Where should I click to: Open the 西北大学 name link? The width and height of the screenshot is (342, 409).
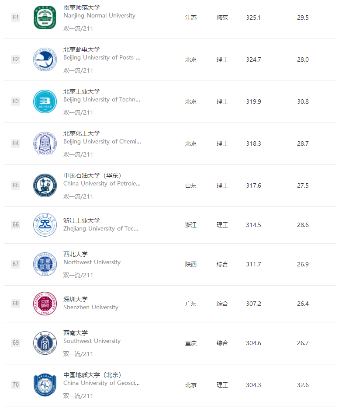pyautogui.click(x=76, y=254)
